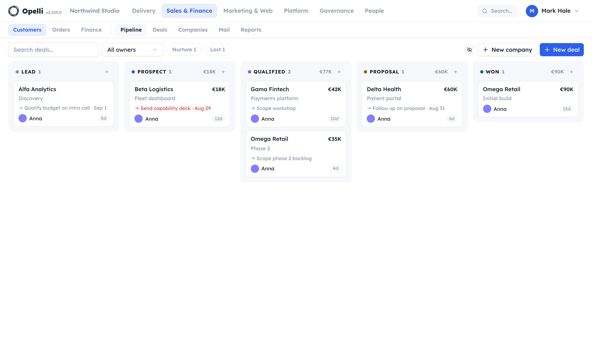The image size is (592, 353).
Task: Switch to the Companies tab
Action: (x=193, y=30)
